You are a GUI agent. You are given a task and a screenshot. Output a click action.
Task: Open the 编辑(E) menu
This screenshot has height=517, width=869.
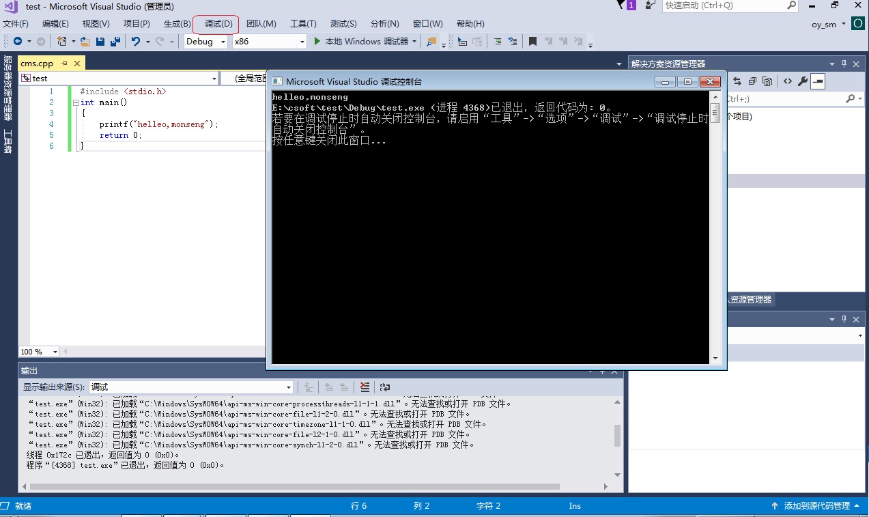[55, 24]
